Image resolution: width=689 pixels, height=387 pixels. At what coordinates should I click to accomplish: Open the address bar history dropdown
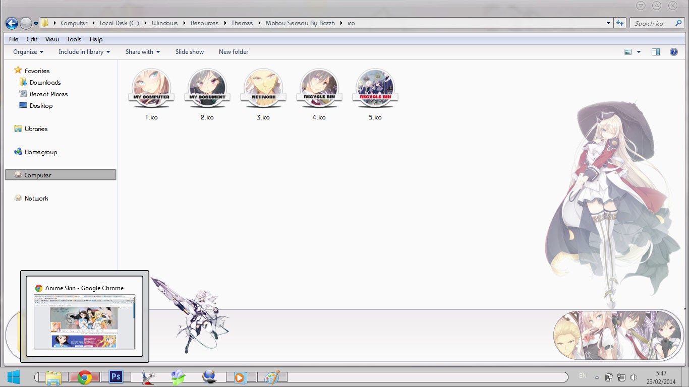608,23
